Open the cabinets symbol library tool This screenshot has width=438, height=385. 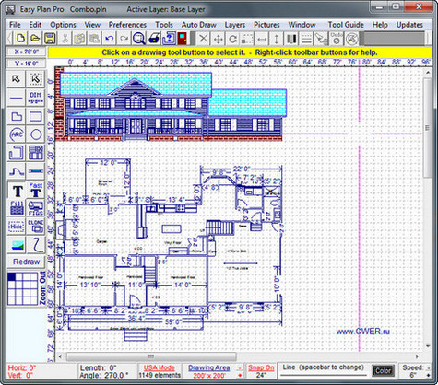click(36, 153)
